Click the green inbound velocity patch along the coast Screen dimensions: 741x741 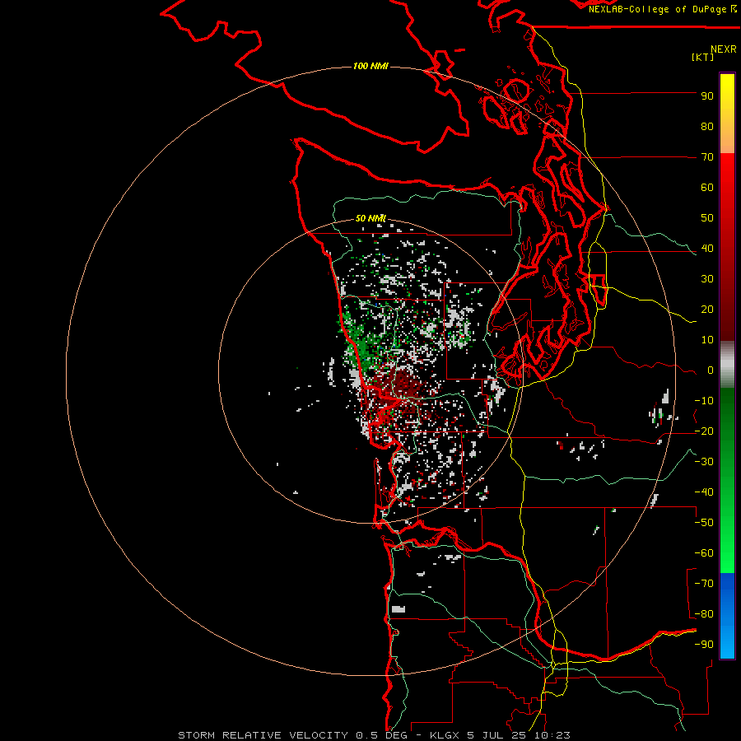click(360, 345)
